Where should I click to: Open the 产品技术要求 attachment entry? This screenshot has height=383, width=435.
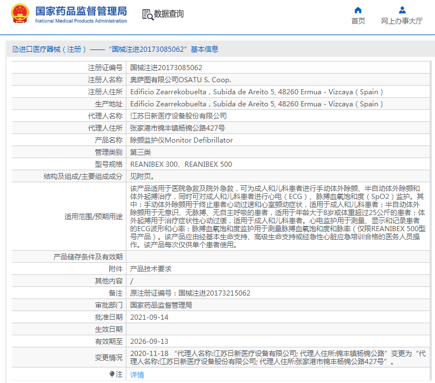[151, 269]
